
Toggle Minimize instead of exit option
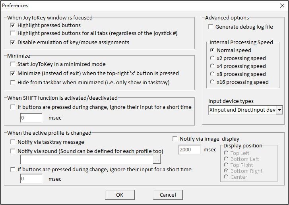point(14,73)
